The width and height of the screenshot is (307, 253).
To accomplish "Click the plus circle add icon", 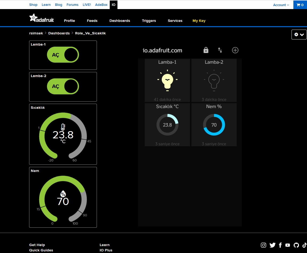I will tap(235, 50).
